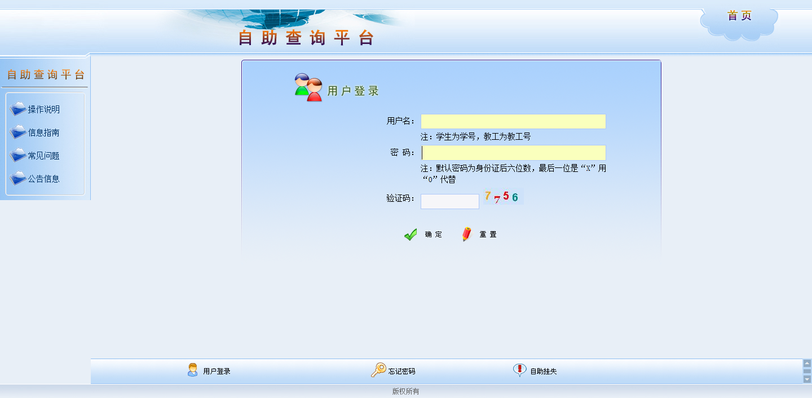Click the key icon for 忘记密码
The image size is (812, 398).
(378, 370)
